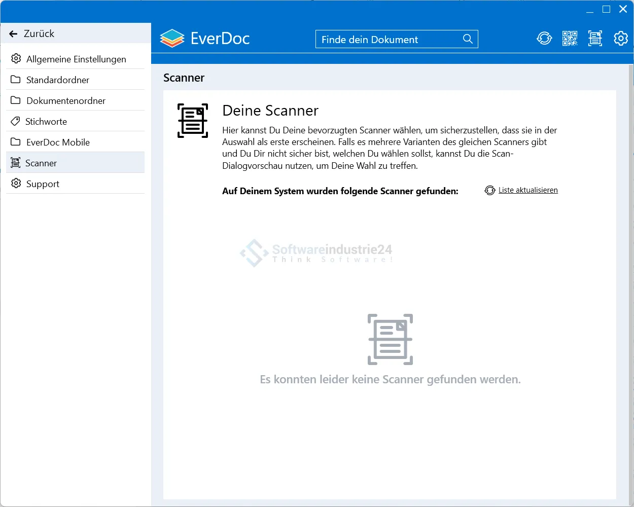The height and width of the screenshot is (507, 634).
Task: Click the scan document icon in header
Action: point(595,39)
